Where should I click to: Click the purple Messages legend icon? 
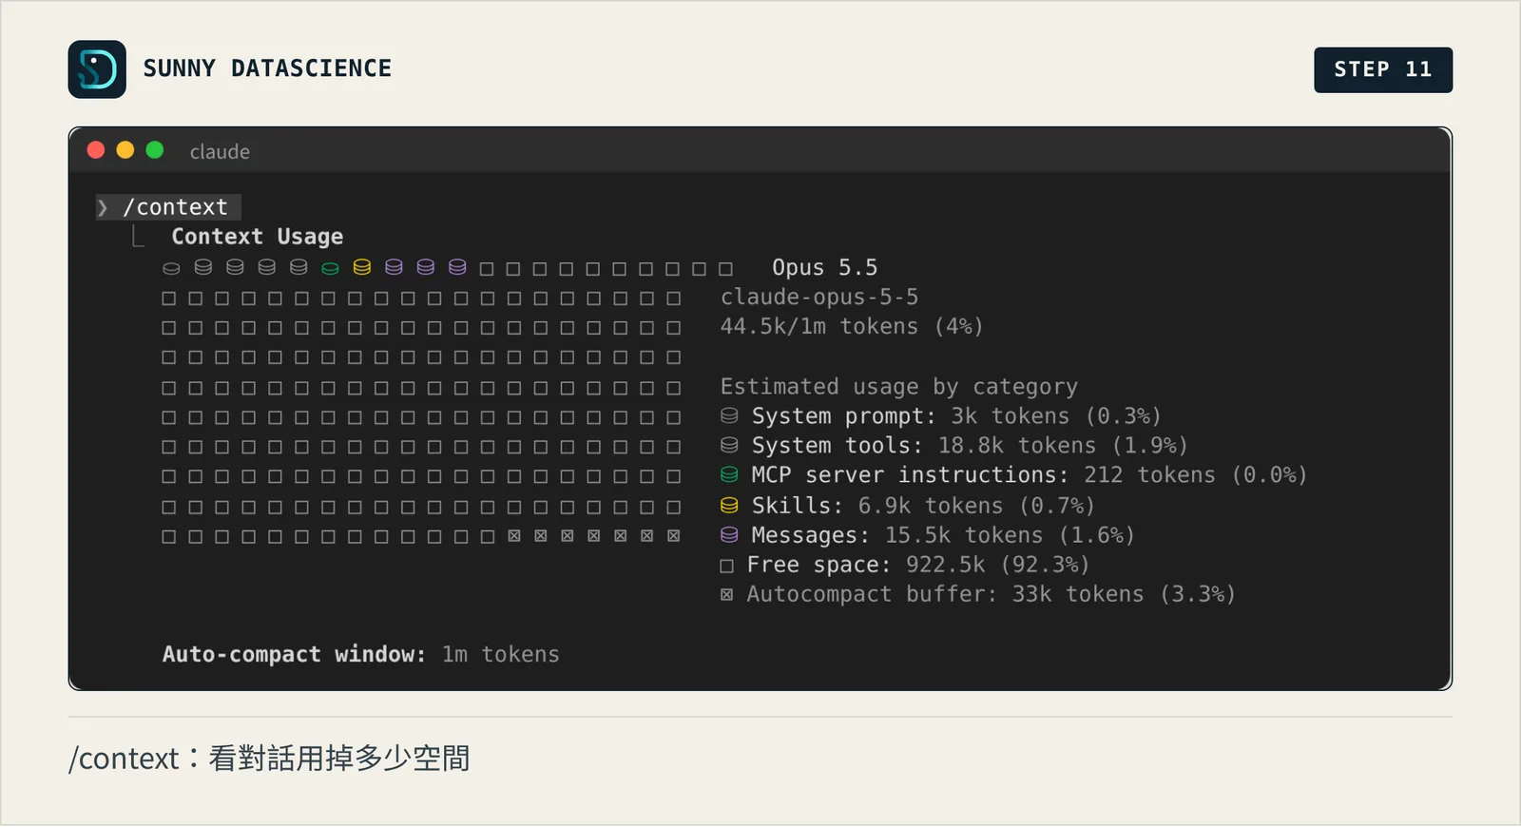[x=729, y=535]
